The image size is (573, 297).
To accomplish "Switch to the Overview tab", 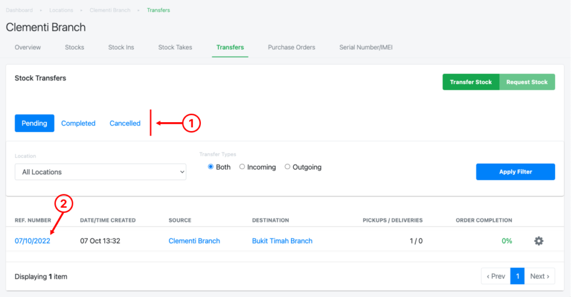I will pyautogui.click(x=27, y=48).
